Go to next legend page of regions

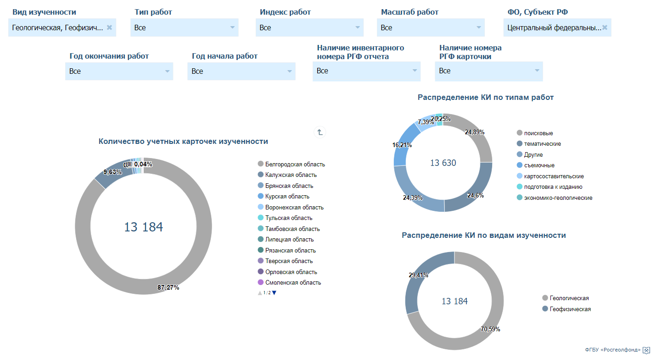(274, 293)
